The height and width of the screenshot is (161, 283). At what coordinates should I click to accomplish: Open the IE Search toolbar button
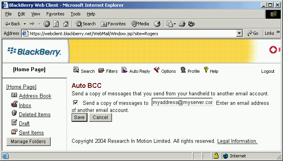tap(85, 24)
